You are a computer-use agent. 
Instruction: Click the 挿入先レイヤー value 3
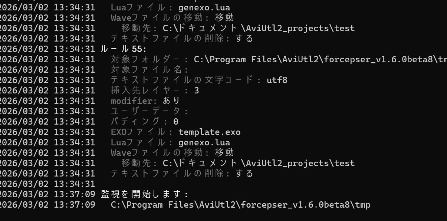point(197,90)
